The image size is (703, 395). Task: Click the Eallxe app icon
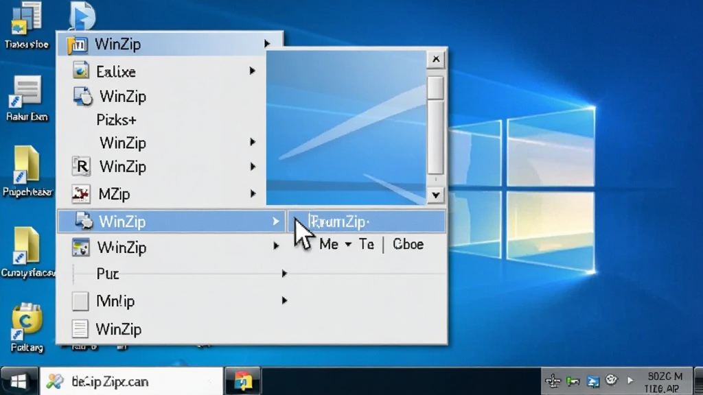(x=81, y=71)
